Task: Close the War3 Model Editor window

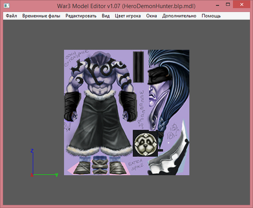Action: click(x=242, y=5)
